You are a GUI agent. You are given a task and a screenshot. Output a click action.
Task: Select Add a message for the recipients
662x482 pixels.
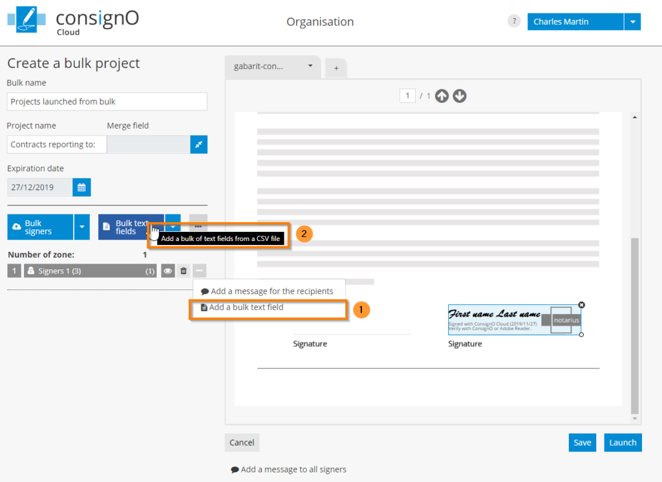(x=272, y=291)
